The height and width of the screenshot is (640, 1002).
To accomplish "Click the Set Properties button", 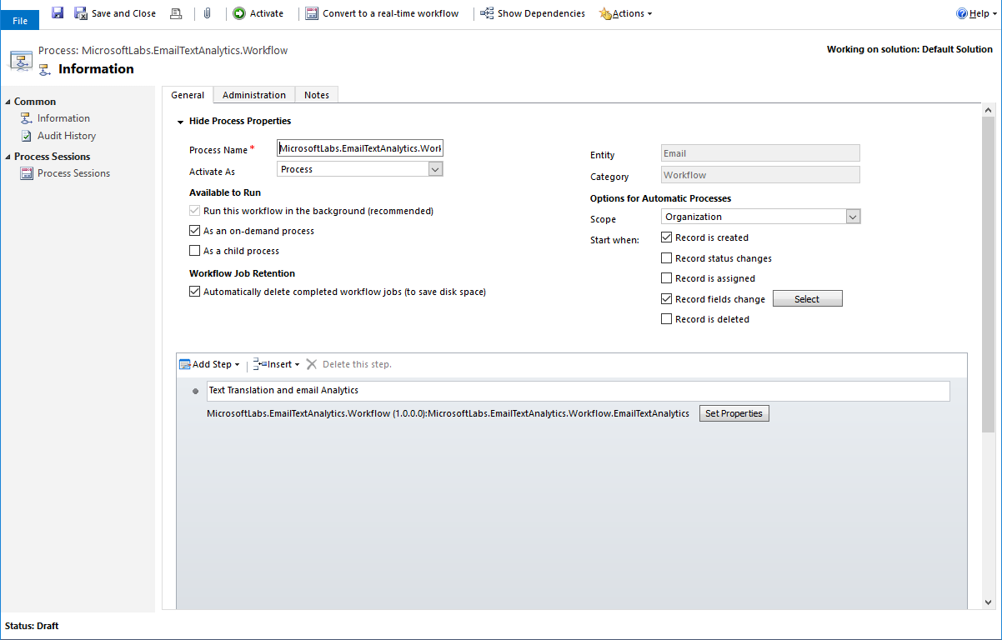I will pyautogui.click(x=734, y=413).
